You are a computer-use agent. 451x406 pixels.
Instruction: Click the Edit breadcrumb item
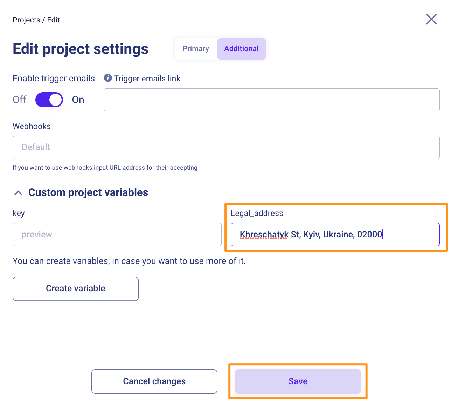(x=54, y=20)
